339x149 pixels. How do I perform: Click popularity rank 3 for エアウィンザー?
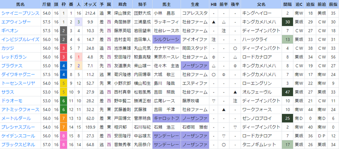tap(79, 22)
